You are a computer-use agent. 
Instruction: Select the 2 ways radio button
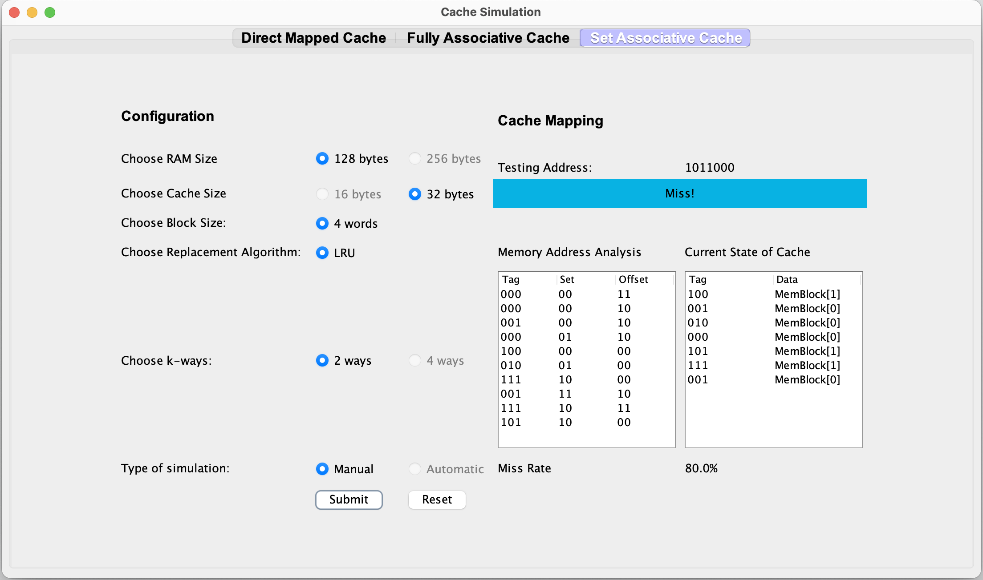(322, 360)
